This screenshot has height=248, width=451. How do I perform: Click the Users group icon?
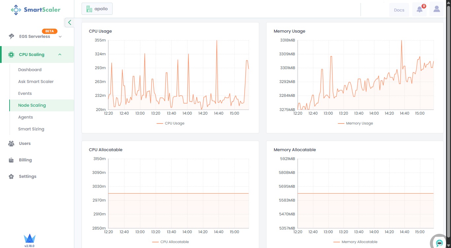click(x=11, y=144)
